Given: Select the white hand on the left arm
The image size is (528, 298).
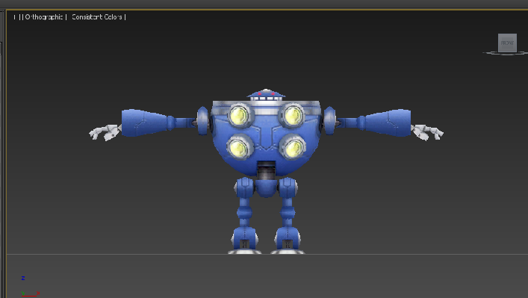Looking at the screenshot, I should (x=105, y=132).
